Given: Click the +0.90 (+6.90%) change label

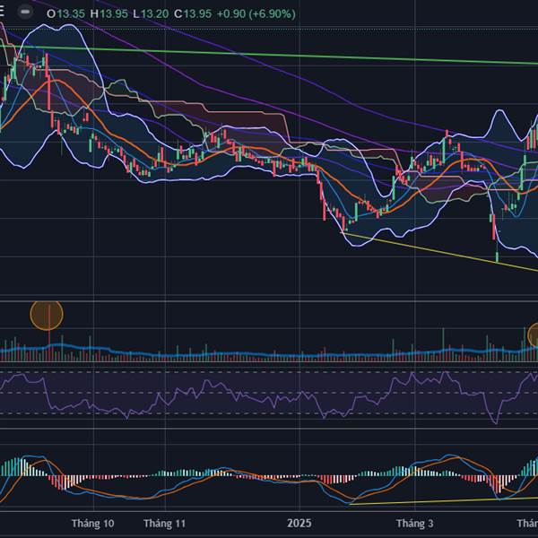Looking at the screenshot, I should (x=256, y=13).
